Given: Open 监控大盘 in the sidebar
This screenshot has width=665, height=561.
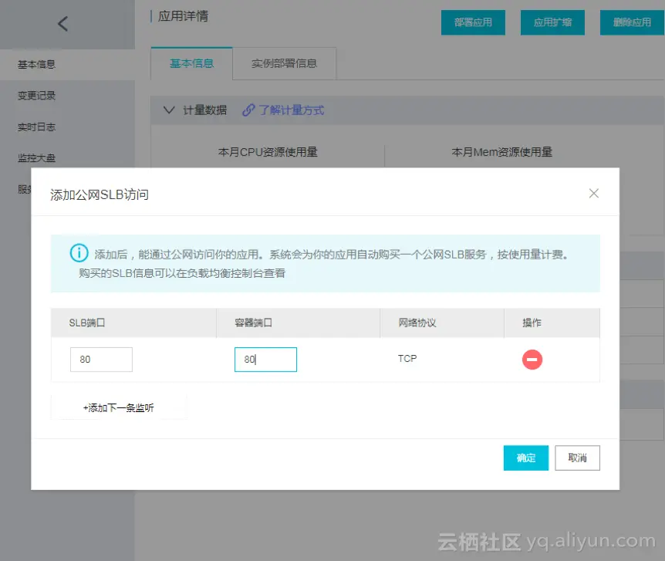Looking at the screenshot, I should click(36, 158).
